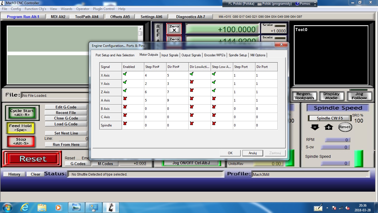The height and width of the screenshot is (213, 378).
Task: Enable the A Axis motor output
Action: pyautogui.click(x=125, y=98)
